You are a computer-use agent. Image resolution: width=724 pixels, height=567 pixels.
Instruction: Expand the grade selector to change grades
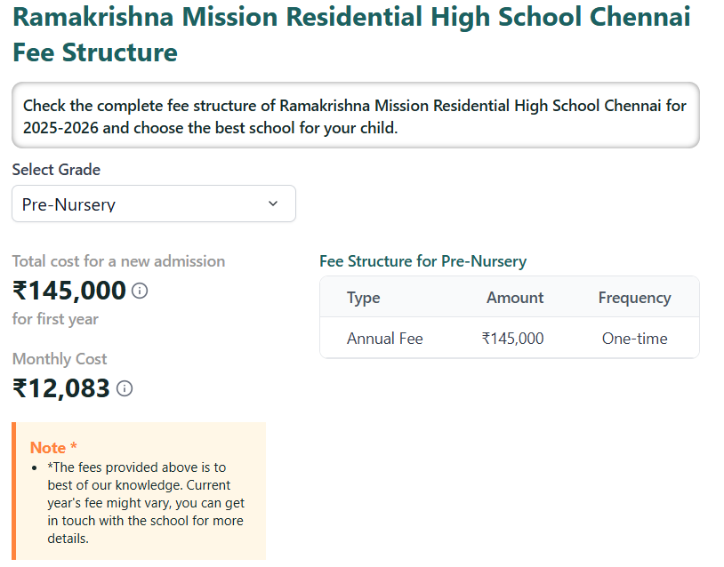click(x=153, y=204)
